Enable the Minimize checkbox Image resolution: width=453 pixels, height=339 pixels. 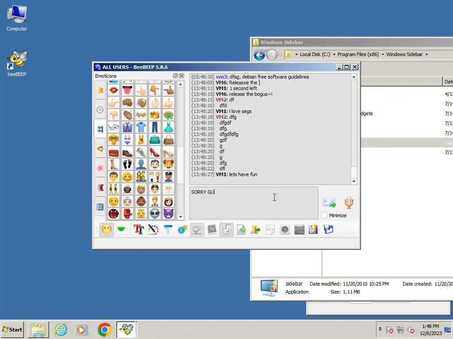(324, 215)
